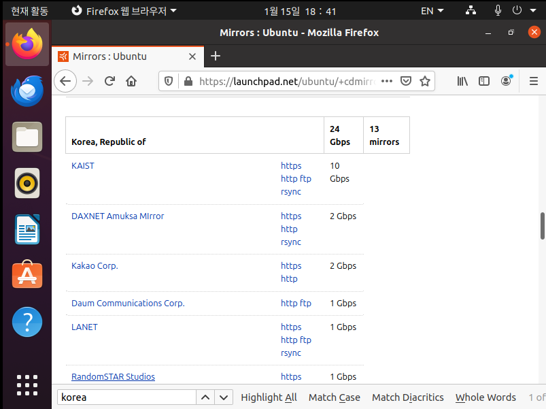Open the Daum Communications ftp mirror

pyautogui.click(x=305, y=303)
